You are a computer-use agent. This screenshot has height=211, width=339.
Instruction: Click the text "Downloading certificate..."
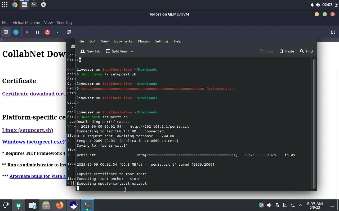click(104, 122)
